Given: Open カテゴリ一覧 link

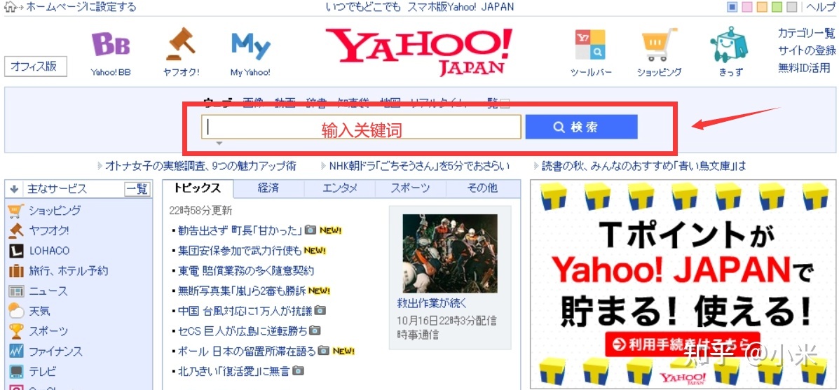Looking at the screenshot, I should tap(806, 34).
